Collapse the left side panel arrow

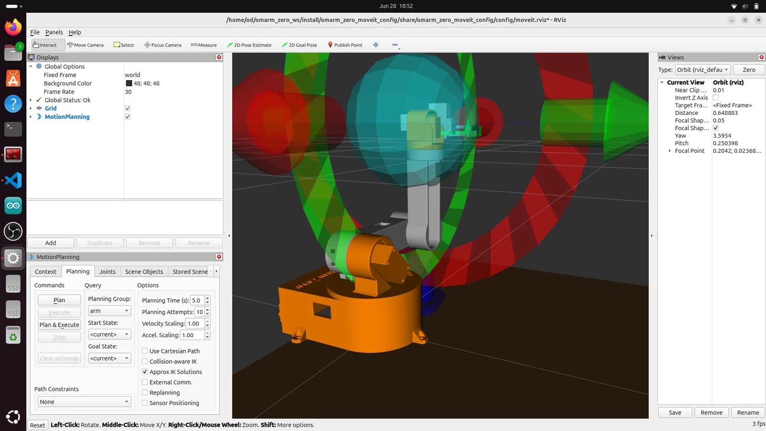(x=228, y=236)
